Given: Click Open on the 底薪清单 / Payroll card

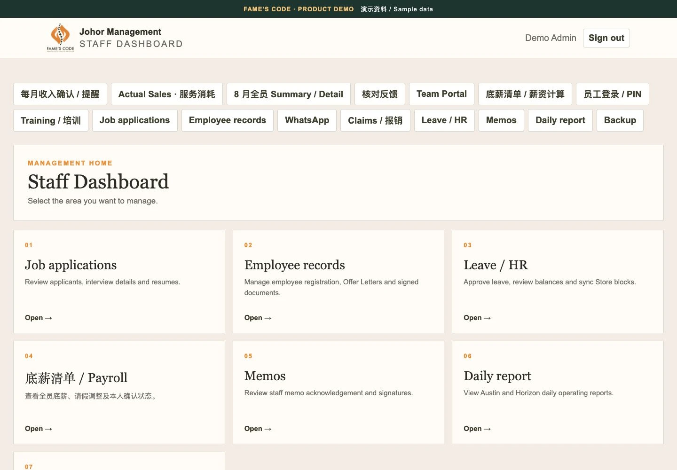Looking at the screenshot, I should pyautogui.click(x=39, y=429).
